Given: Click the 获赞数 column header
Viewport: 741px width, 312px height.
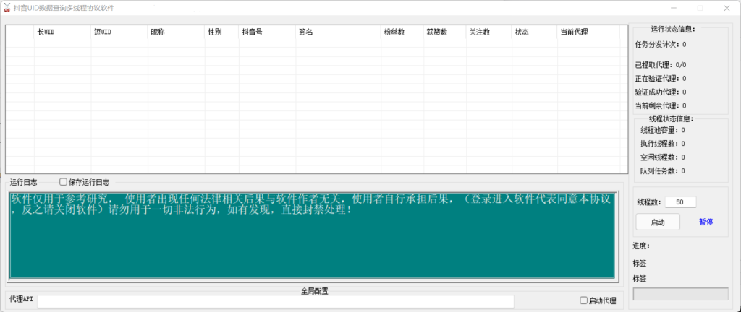Looking at the screenshot, I should pos(444,32).
